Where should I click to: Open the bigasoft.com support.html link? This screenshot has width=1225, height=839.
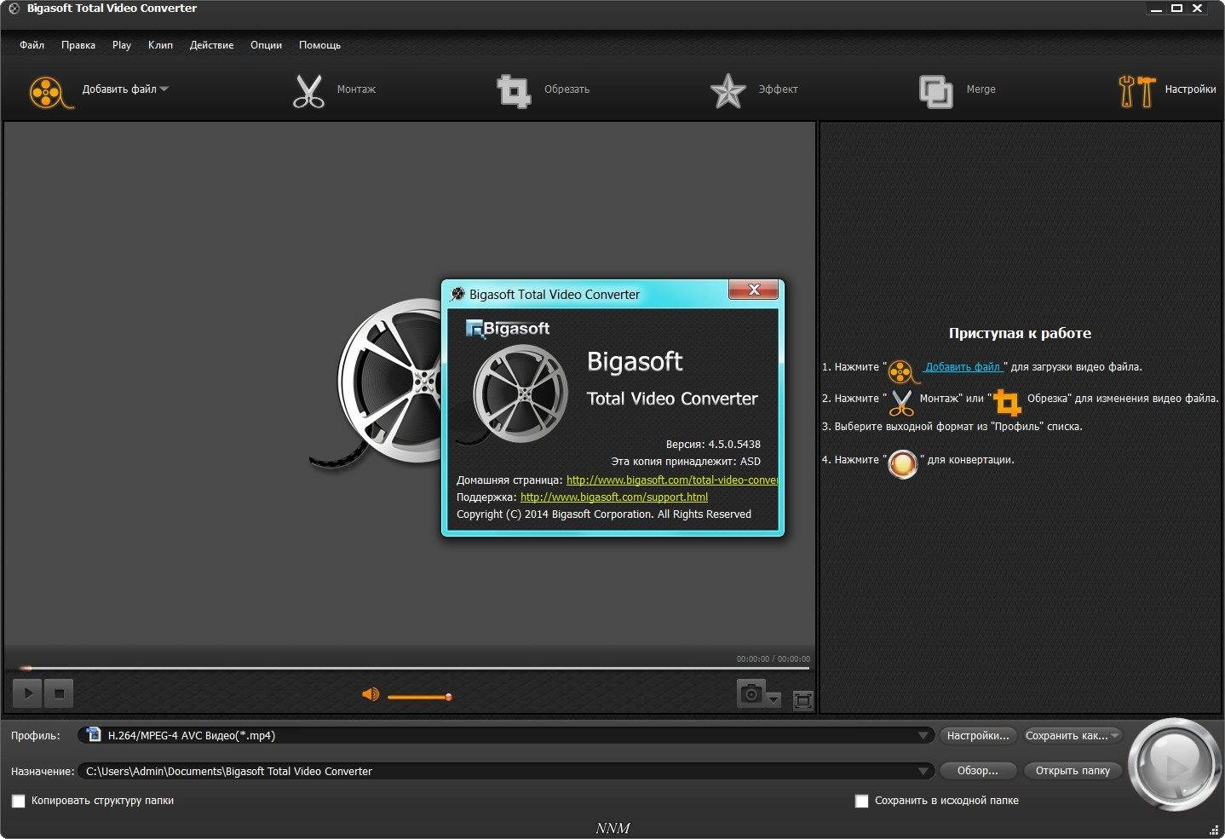pos(614,497)
